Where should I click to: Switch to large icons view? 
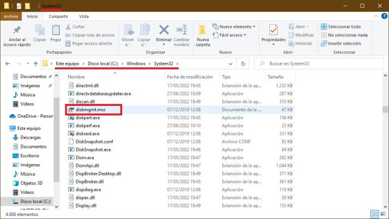pyautogui.click(x=383, y=214)
